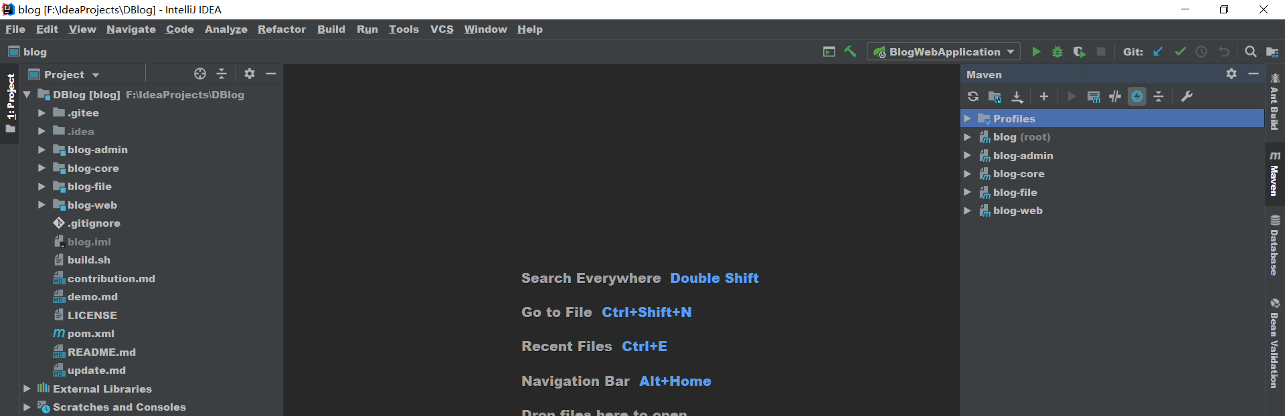
Task: Select the .gitignore file
Action: click(x=94, y=223)
